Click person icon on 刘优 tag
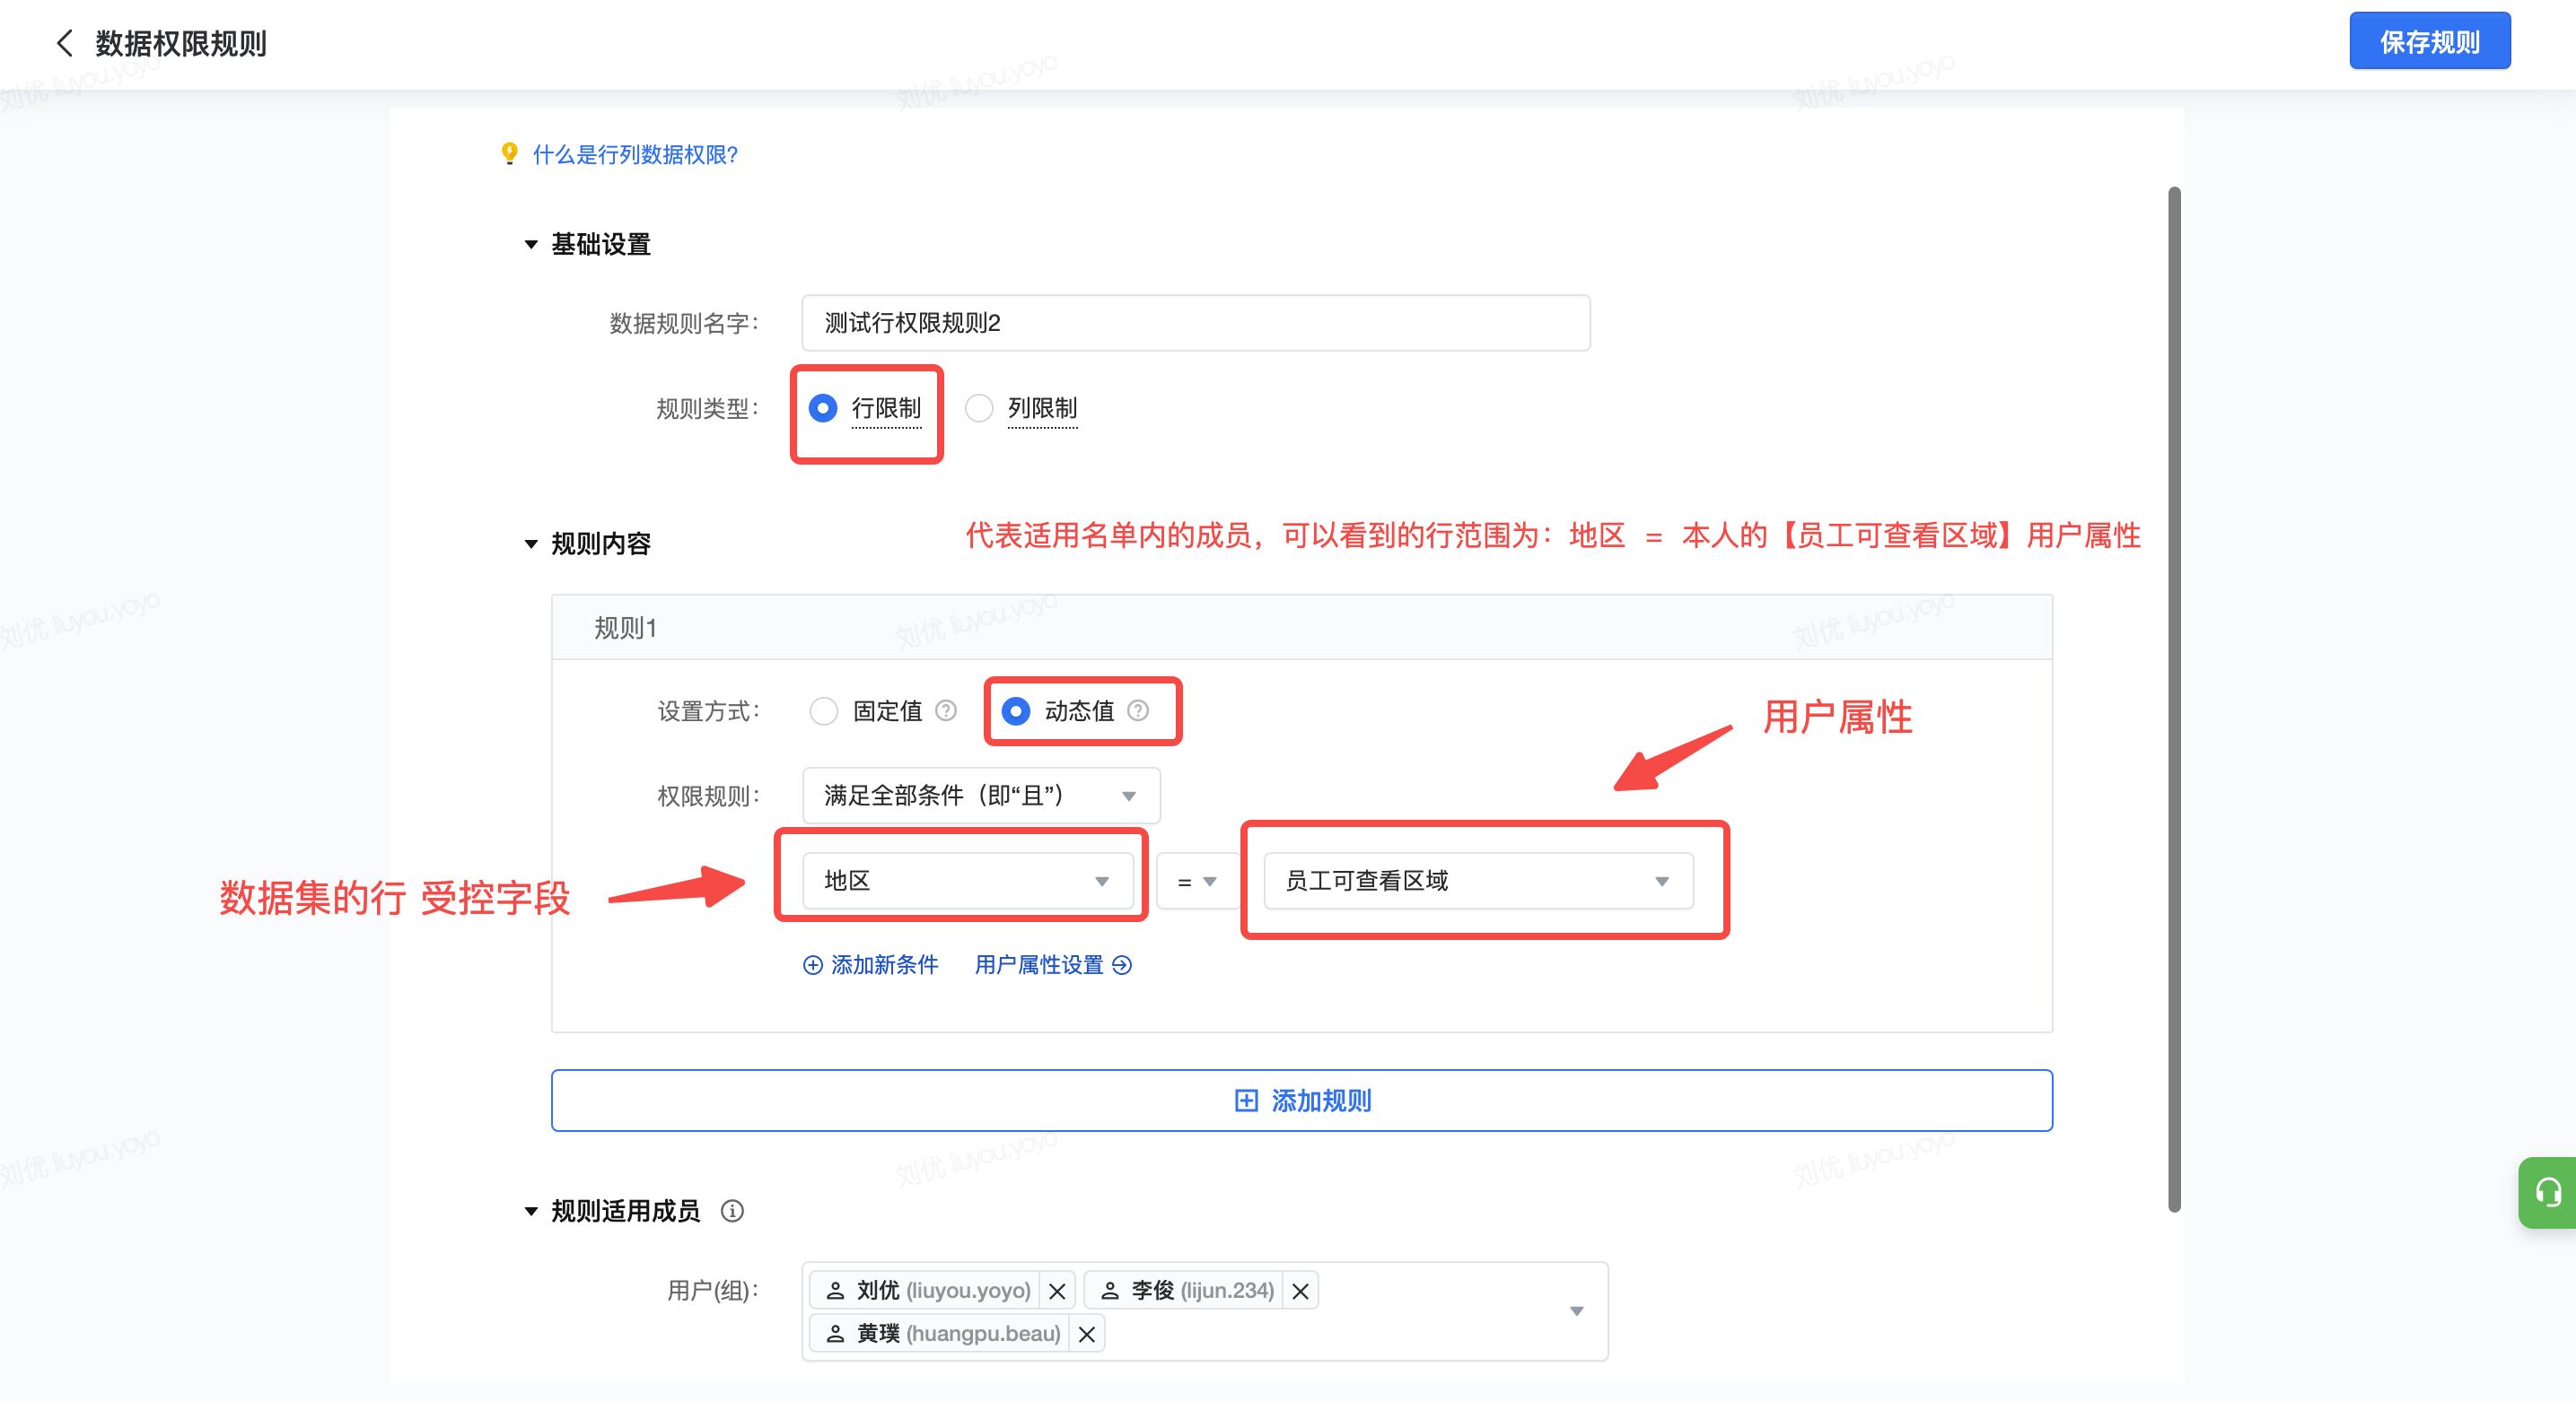The width and height of the screenshot is (2576, 1401). 835,1291
